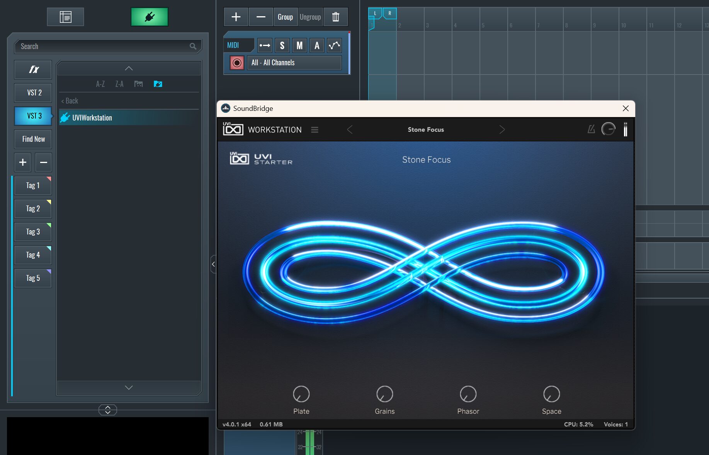
Task: Click the R loop marker on timeline
Action: [x=389, y=13]
